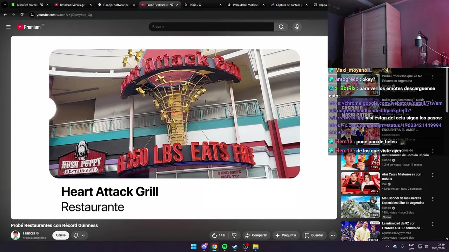Open options for Restaurantes de Comida Rápida video
This screenshot has width=449, height=252.
[x=433, y=151]
